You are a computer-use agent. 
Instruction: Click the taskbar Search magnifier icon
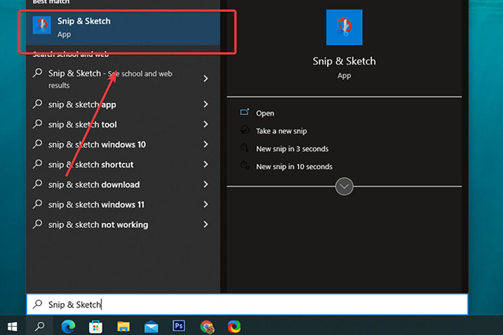[40, 327]
